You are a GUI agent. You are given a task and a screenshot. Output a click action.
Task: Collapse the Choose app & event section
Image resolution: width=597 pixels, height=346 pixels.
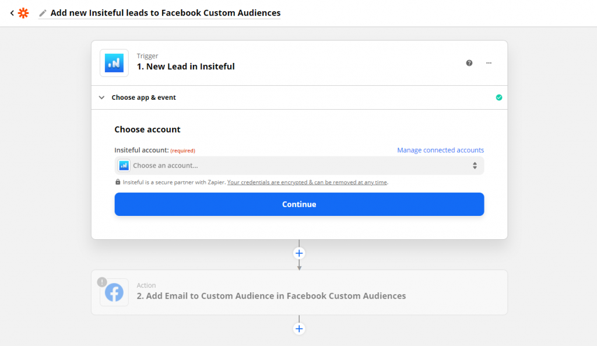(101, 97)
